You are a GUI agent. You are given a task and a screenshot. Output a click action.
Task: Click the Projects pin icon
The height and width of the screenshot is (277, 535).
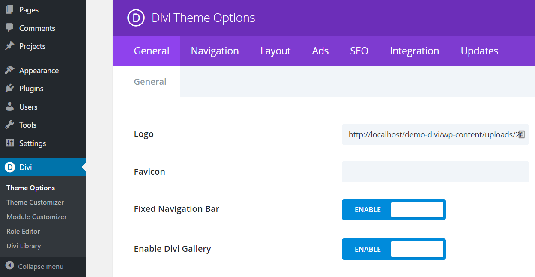click(9, 46)
